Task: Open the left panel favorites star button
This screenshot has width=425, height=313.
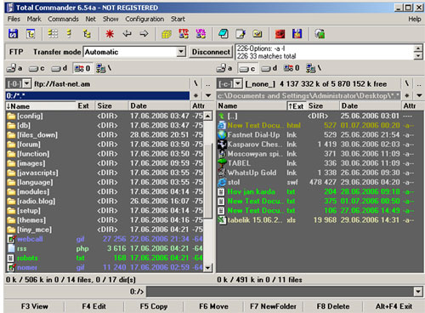Action: pos(195,95)
